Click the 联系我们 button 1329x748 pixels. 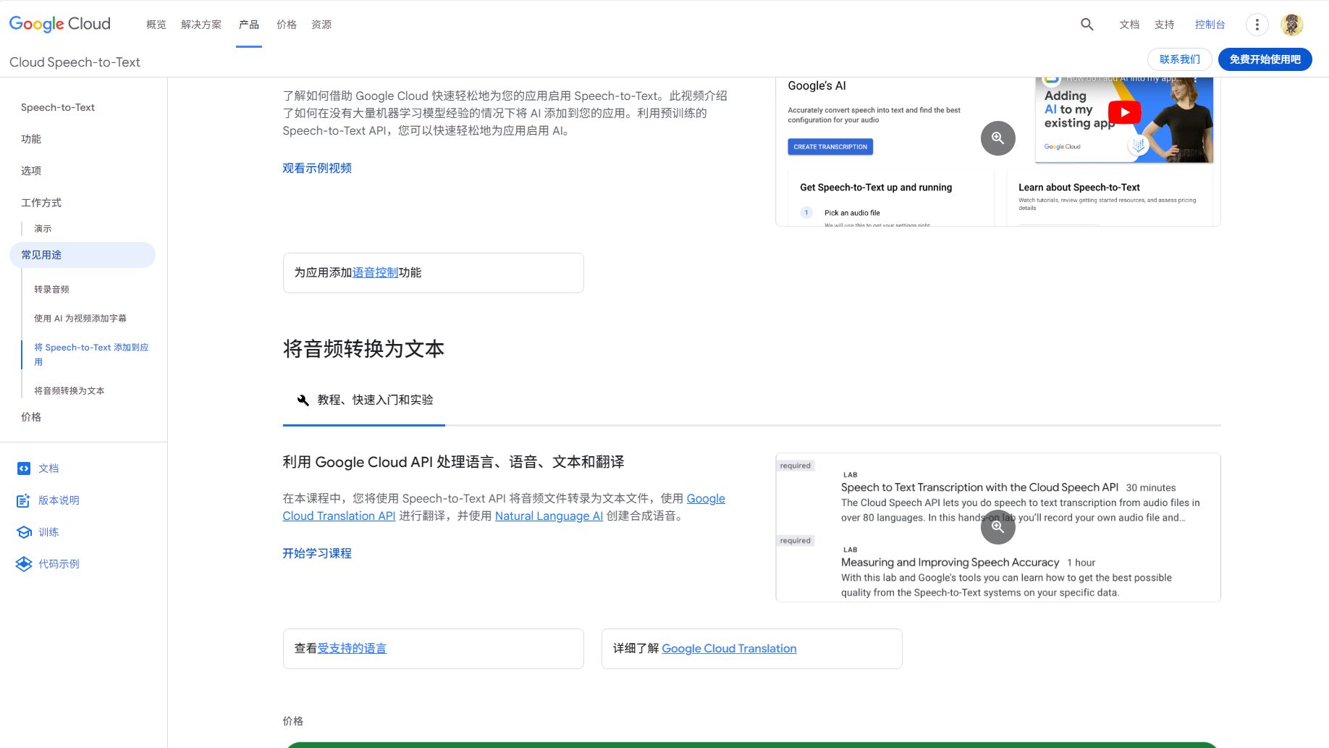click(1178, 59)
